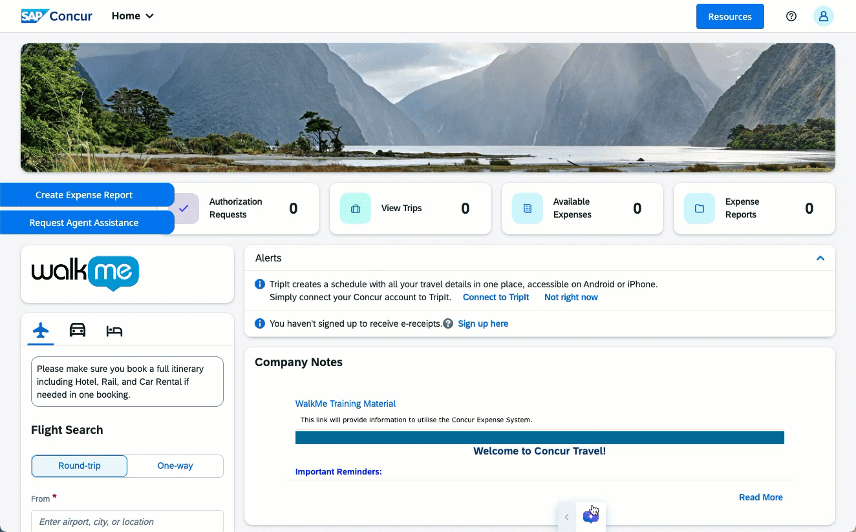Open the user profile avatar icon
This screenshot has width=856, height=532.
click(x=824, y=16)
